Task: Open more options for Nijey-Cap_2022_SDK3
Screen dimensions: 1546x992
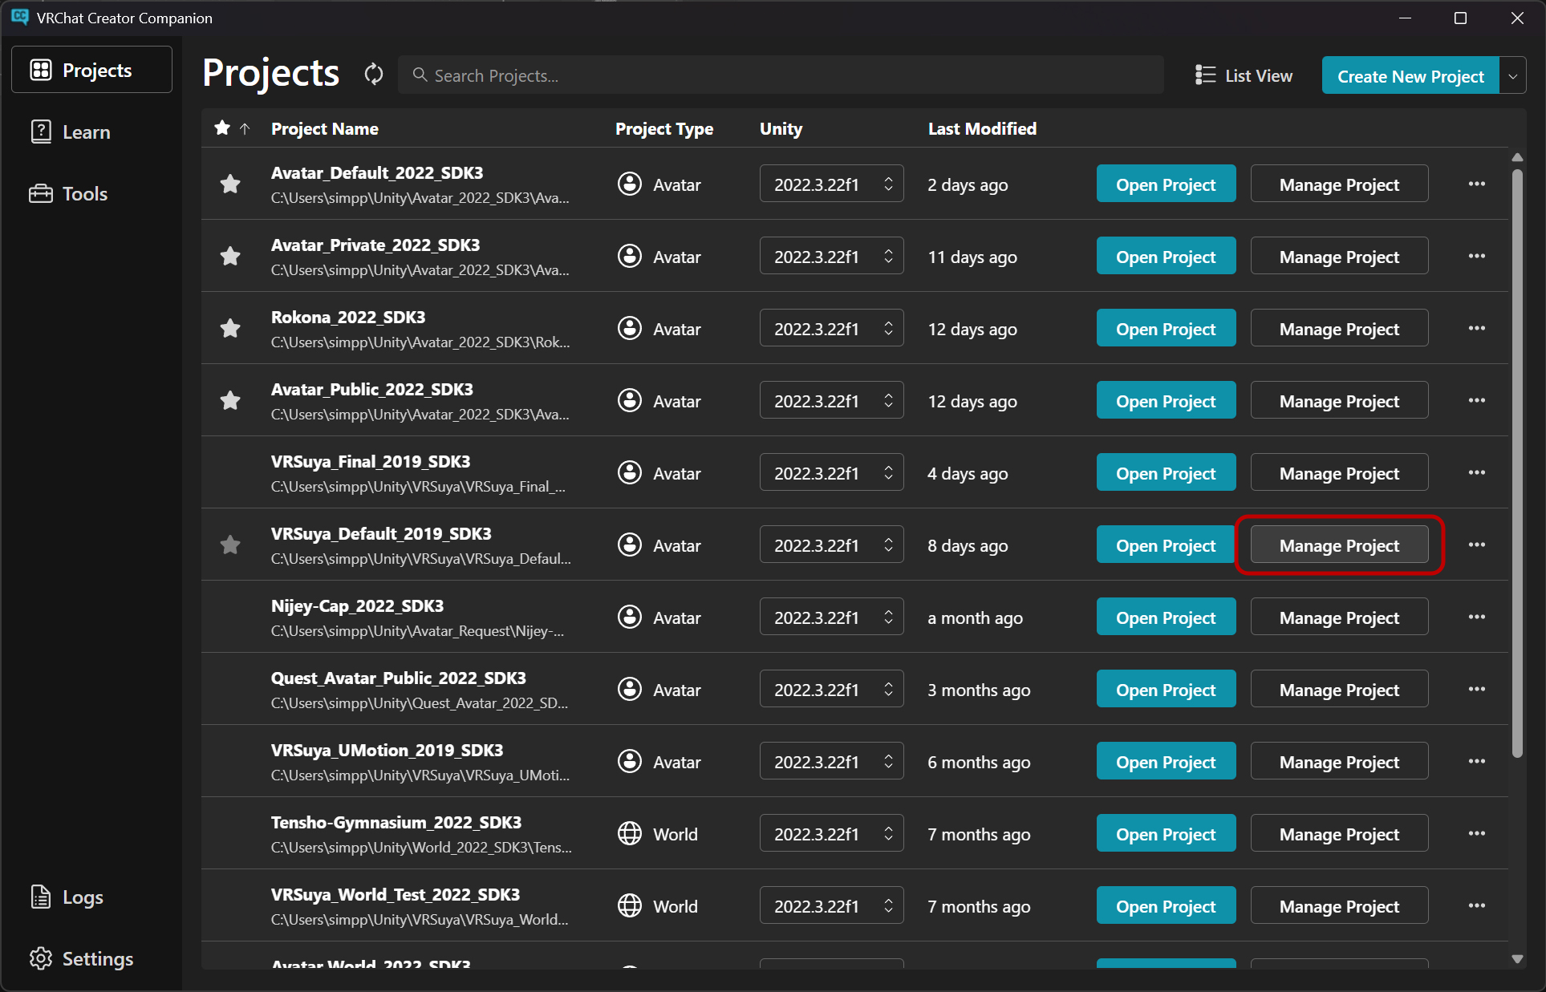Action: click(1477, 617)
